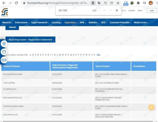Expand the Legal Framework menu
The image size is (158, 122).
[40, 23]
